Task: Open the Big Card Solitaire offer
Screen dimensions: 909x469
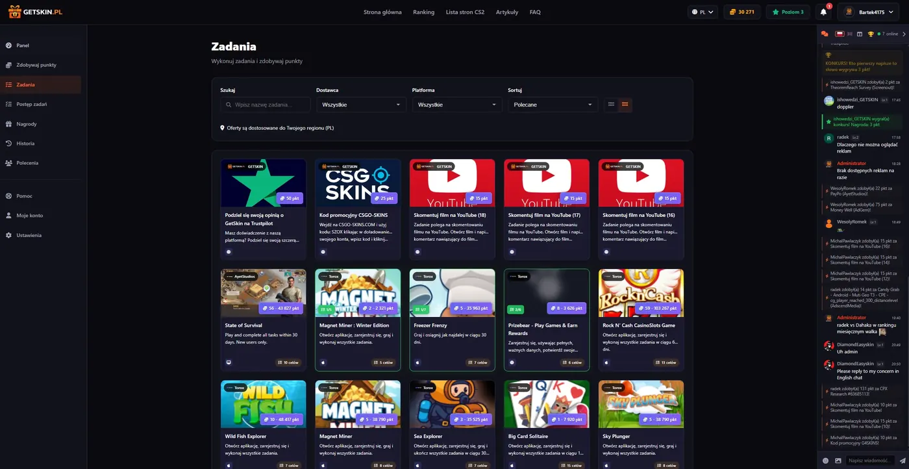Action: 547,425
